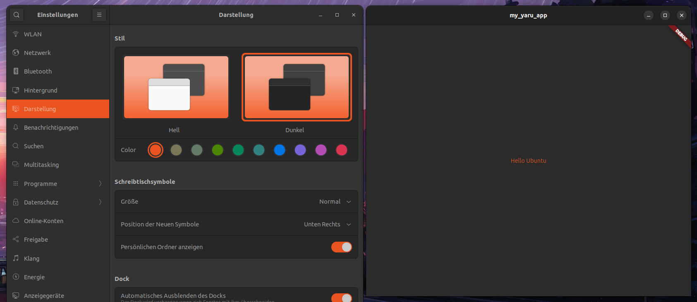
Task: Click the search icon in Einstellungen header
Action: [x=17, y=15]
